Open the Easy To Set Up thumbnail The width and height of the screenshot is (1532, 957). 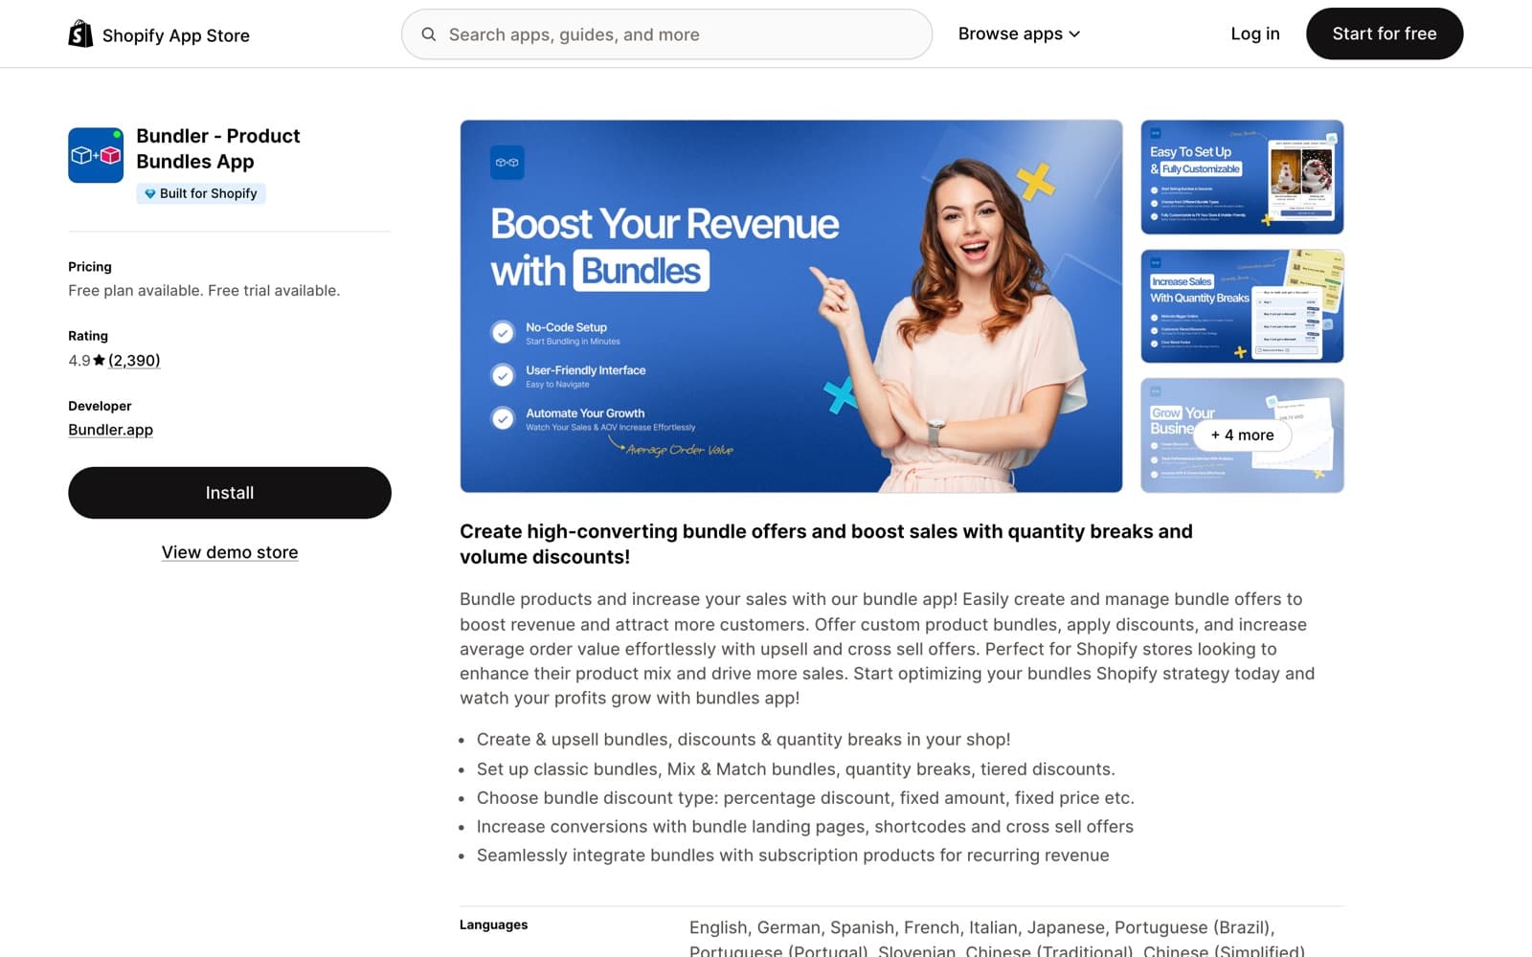(x=1242, y=177)
